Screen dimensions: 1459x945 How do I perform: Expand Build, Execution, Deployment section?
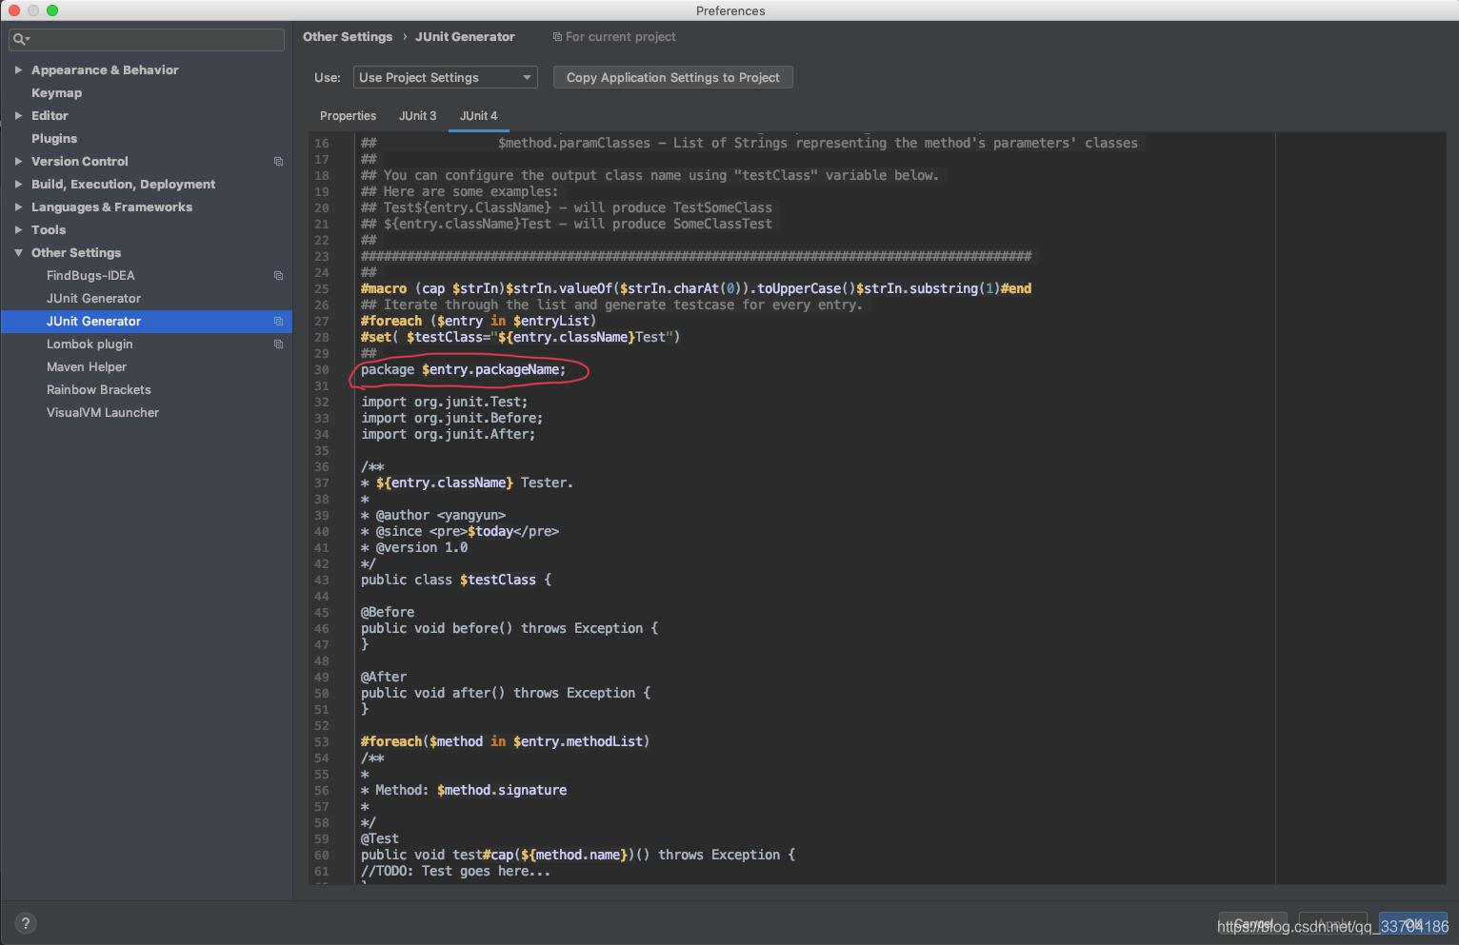click(18, 185)
